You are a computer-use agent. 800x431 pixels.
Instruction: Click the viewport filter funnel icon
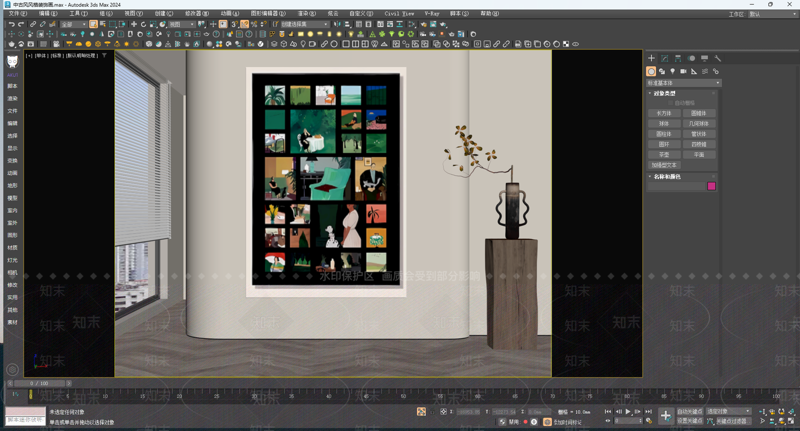(x=104, y=55)
